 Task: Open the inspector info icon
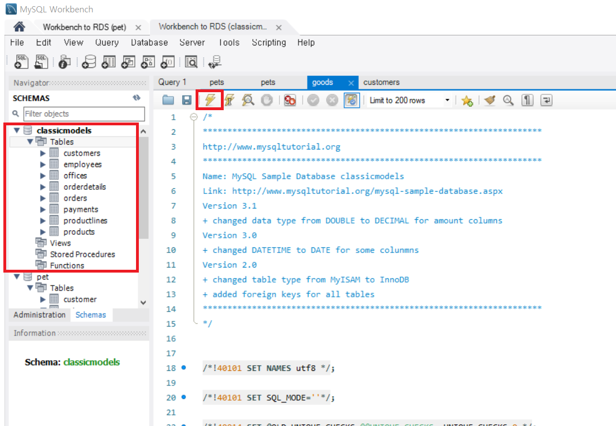click(x=65, y=62)
